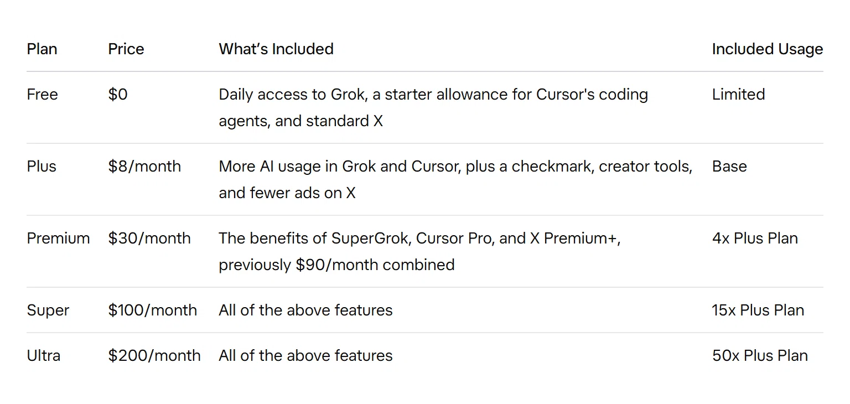Select the Super plan name cell
The width and height of the screenshot is (850, 404).
(x=48, y=310)
